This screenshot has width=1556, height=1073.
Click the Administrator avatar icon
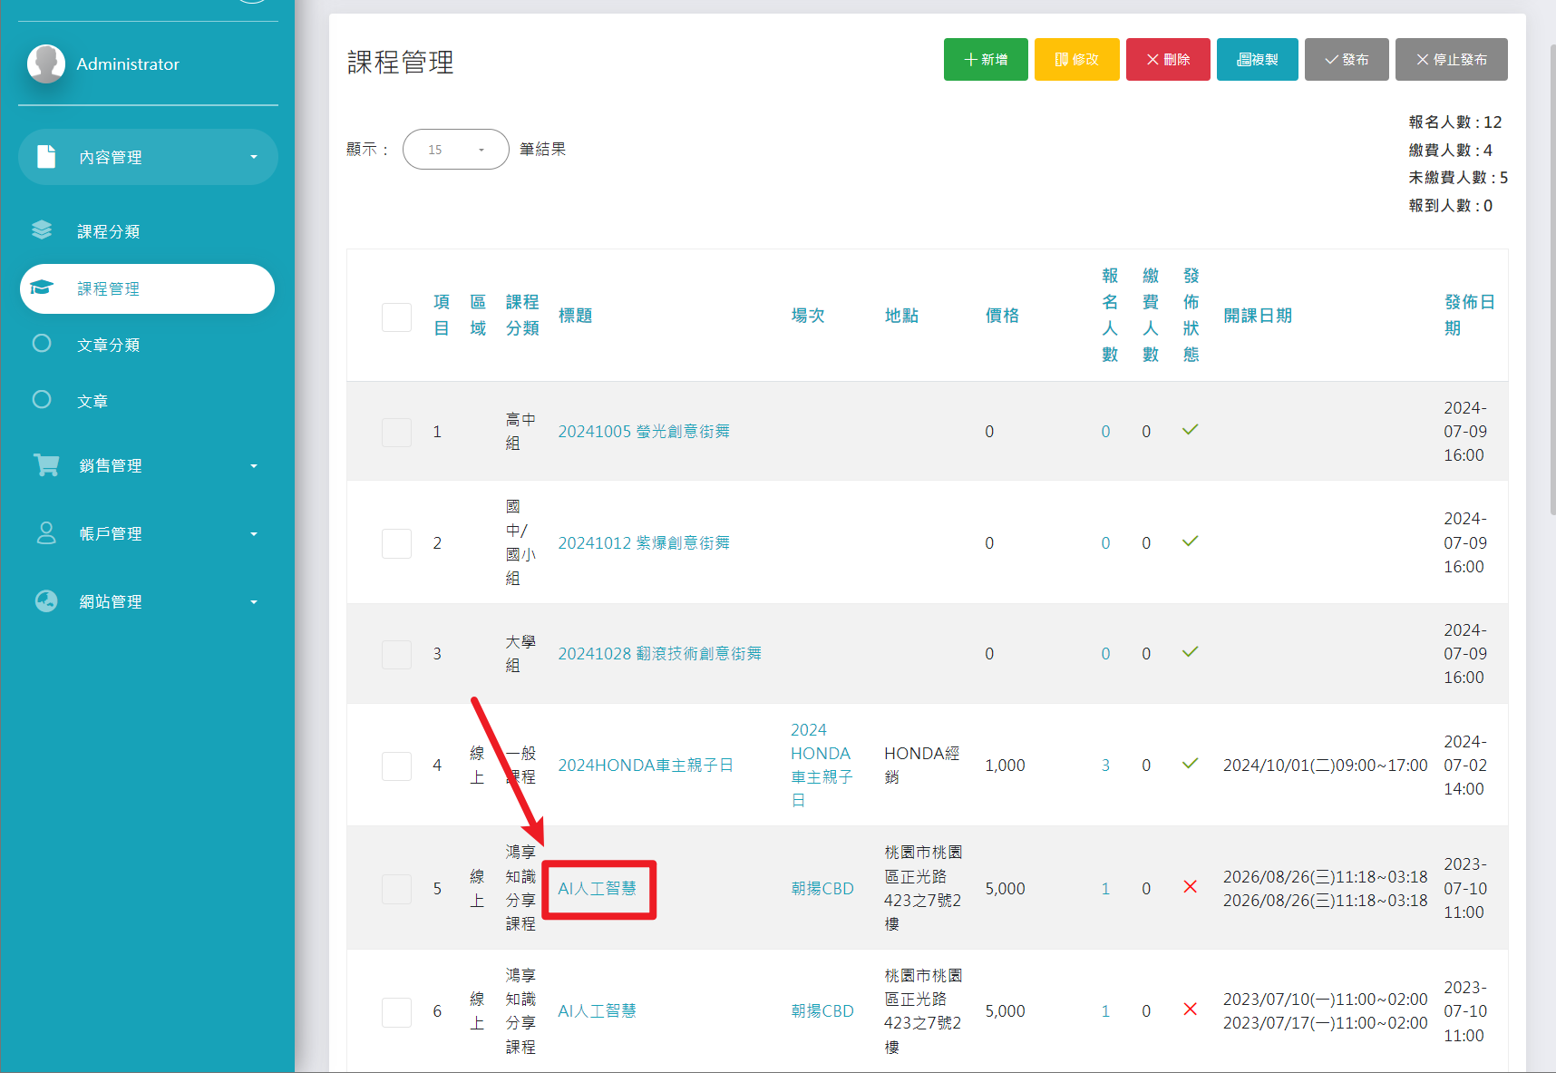[x=46, y=63]
